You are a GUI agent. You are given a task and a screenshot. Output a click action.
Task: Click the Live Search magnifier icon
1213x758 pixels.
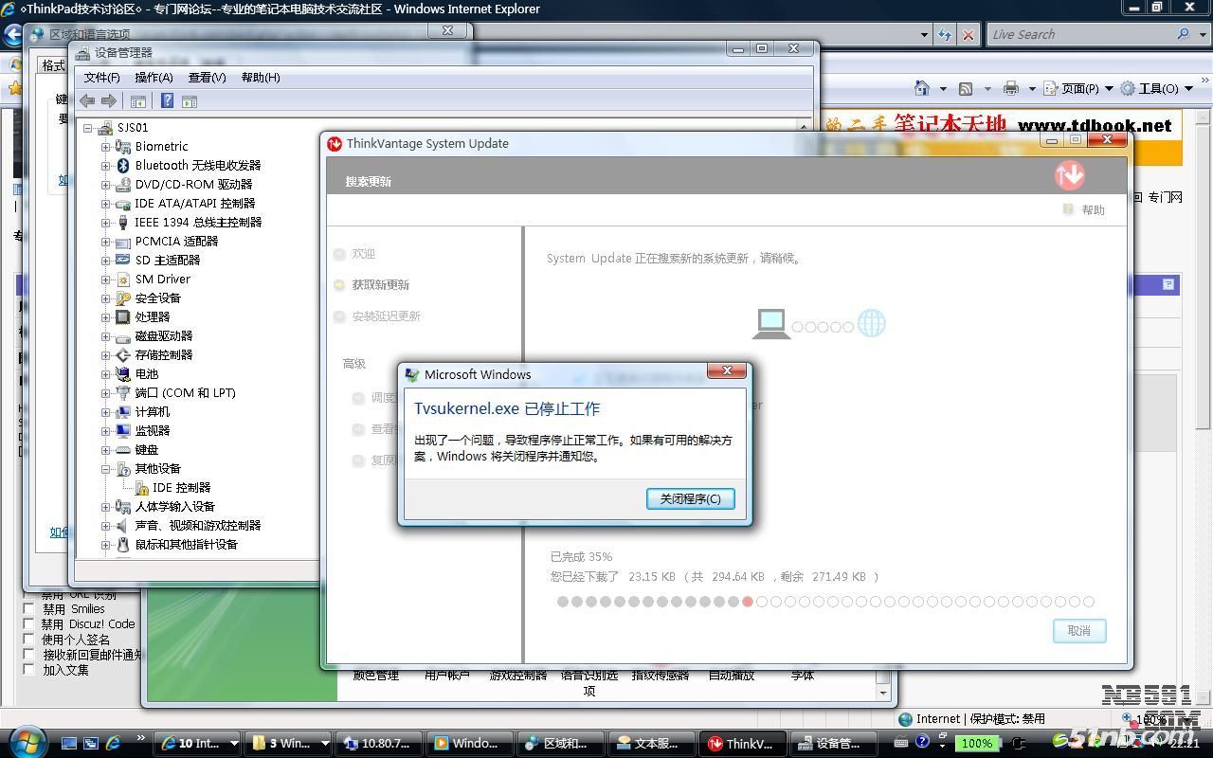(x=1183, y=34)
